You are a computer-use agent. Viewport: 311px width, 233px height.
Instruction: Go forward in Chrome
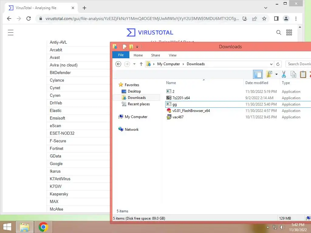[19, 19]
